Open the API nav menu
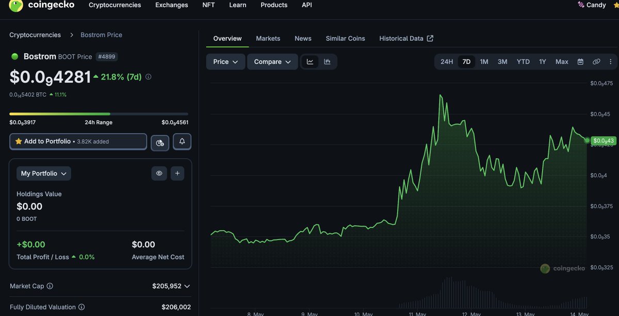Screen dimensions: 619x316 (307, 5)
